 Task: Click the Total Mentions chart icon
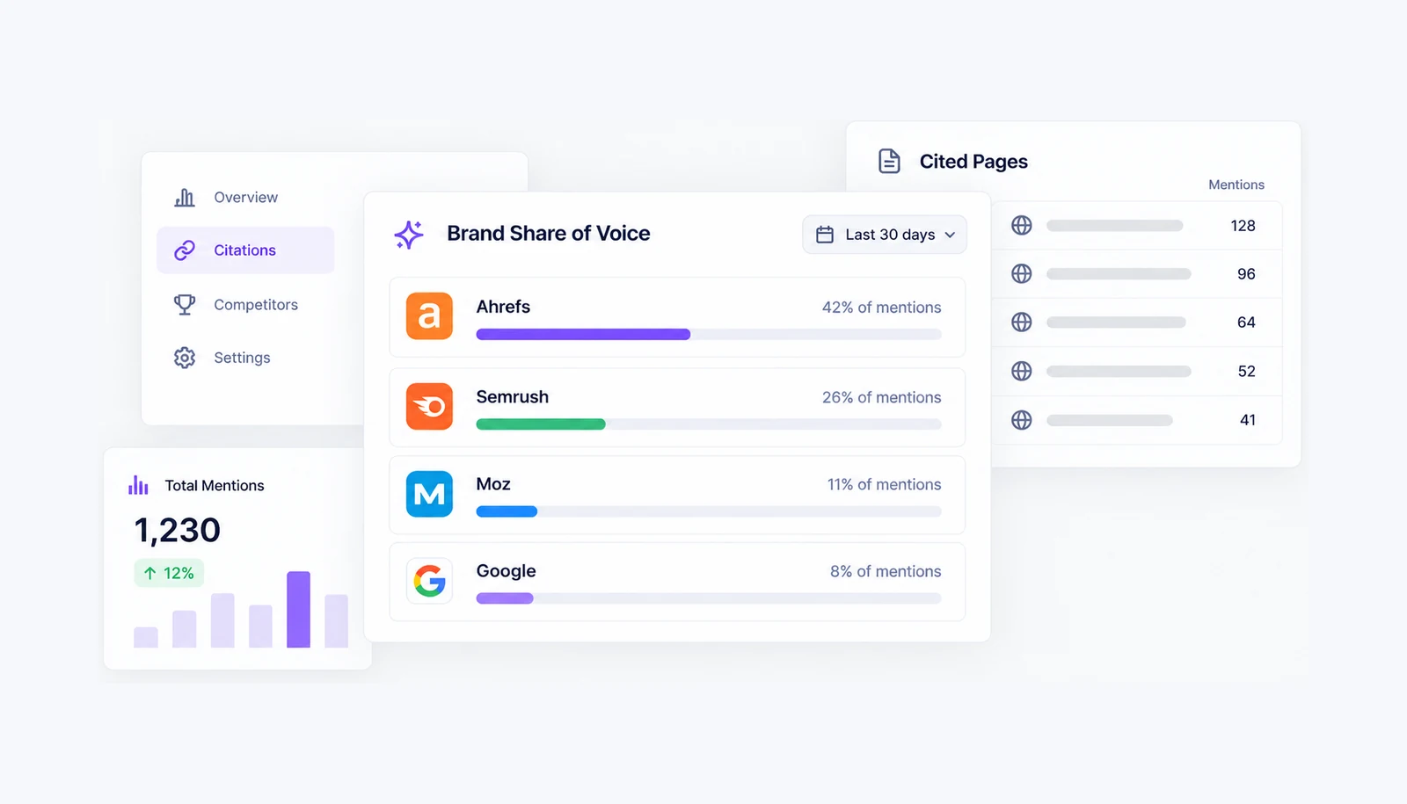pos(139,485)
